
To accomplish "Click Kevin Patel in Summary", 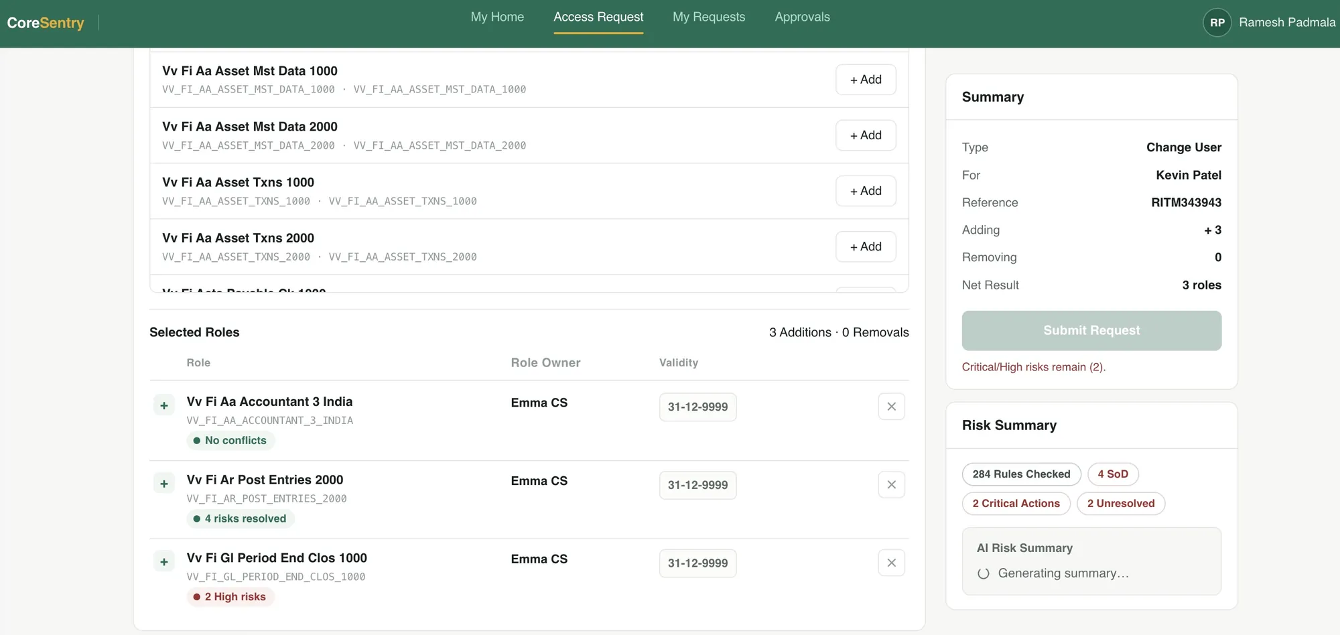I will coord(1189,175).
